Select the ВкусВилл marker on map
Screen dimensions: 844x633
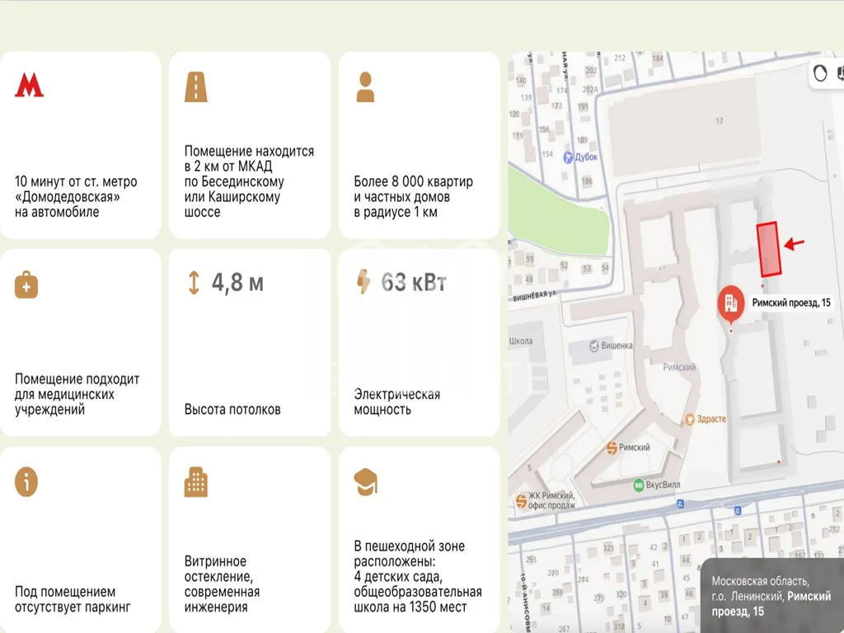coord(639,485)
